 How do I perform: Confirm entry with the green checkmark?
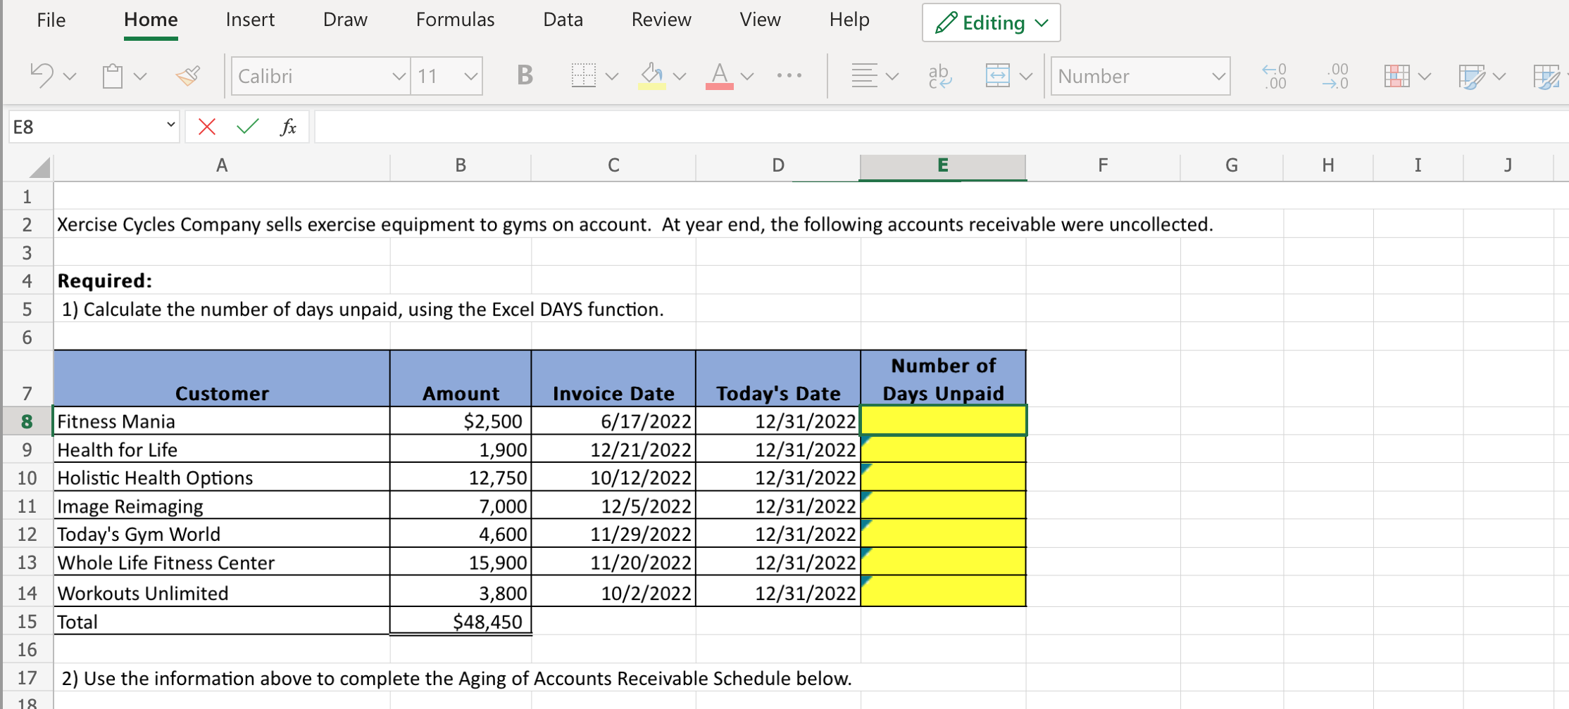[x=246, y=127]
